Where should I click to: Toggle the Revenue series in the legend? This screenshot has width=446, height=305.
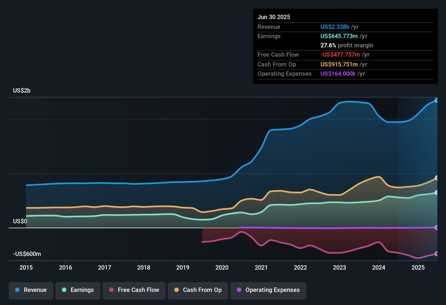click(31, 290)
